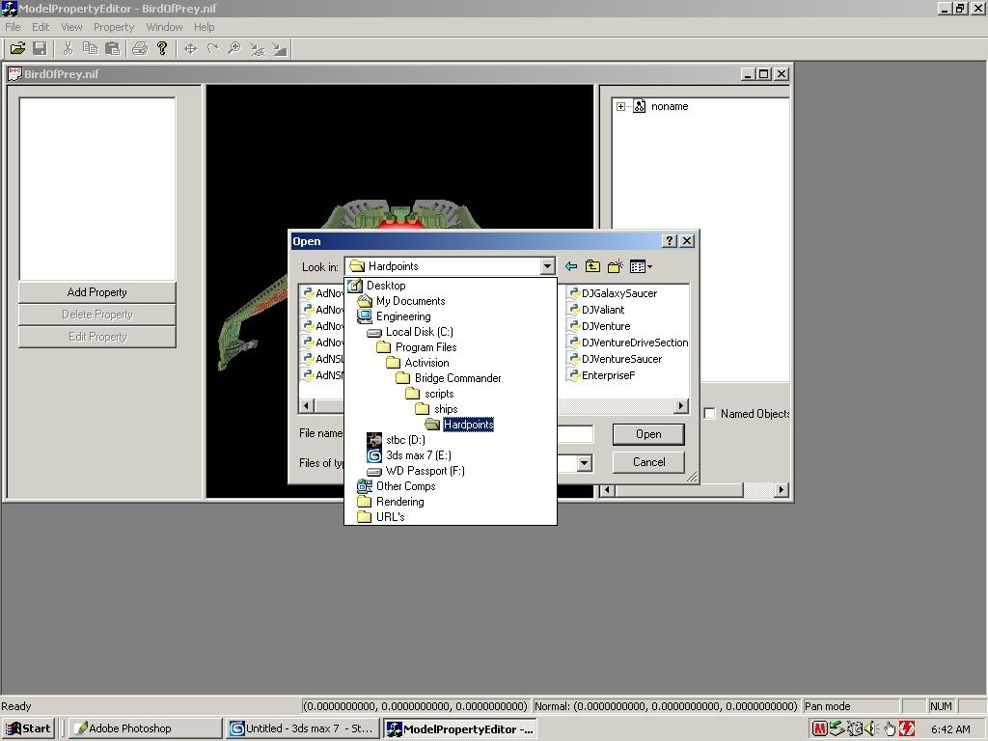
Task: Click the Open button in the dialog
Action: coord(648,434)
